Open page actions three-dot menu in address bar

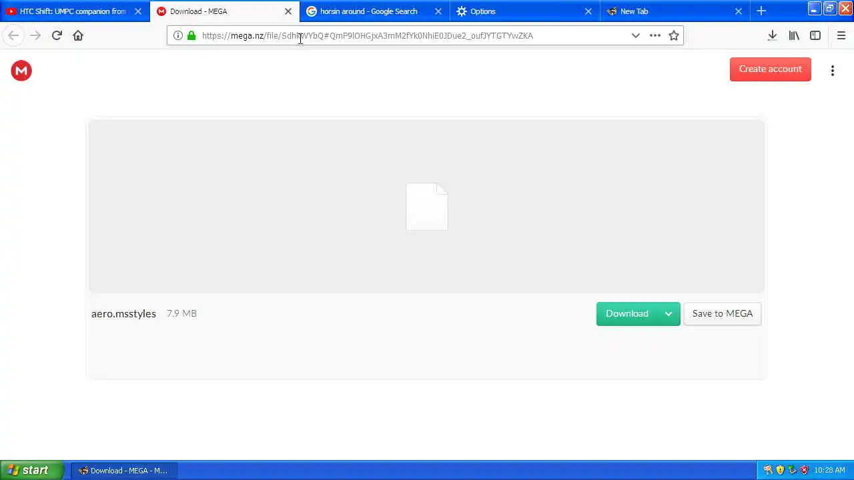point(655,35)
